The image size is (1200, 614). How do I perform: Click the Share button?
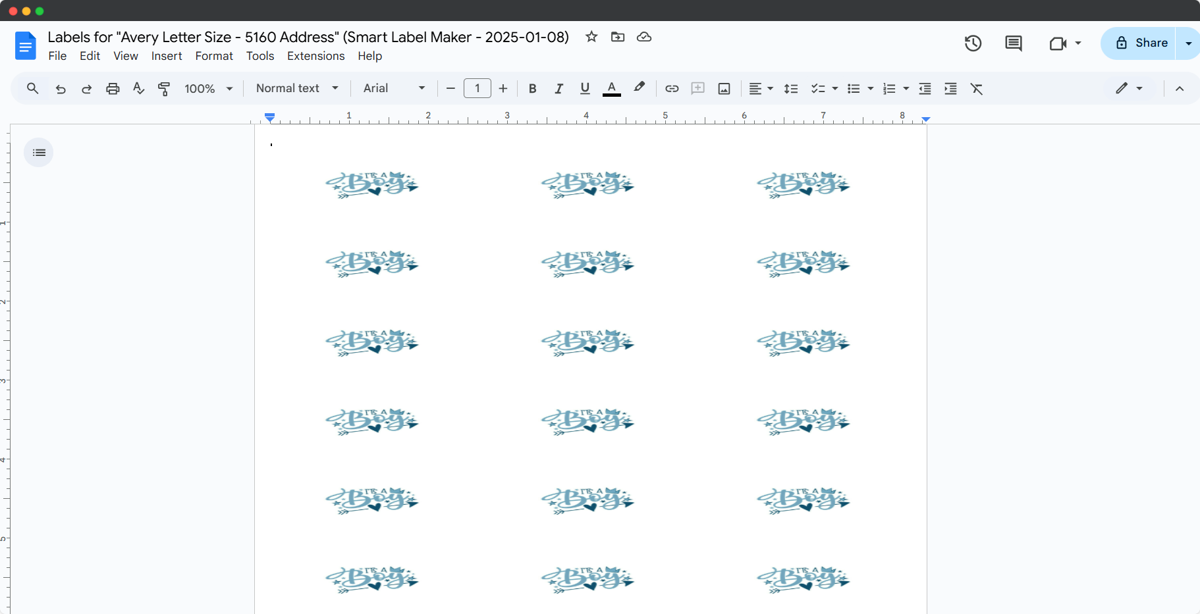(x=1141, y=43)
